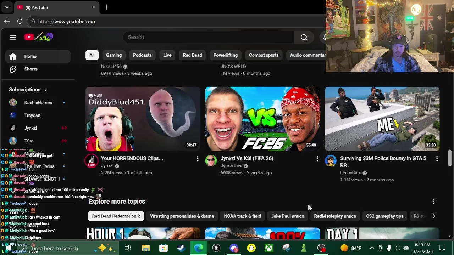Open the GTA 5 RP police bounty thumbnail
The image size is (454, 255).
(382, 119)
